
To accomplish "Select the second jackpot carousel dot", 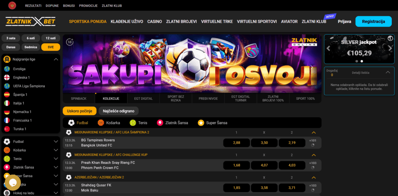I will [362, 61].
